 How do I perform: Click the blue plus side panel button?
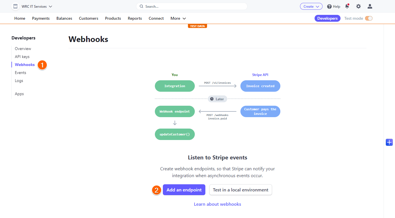point(389,142)
